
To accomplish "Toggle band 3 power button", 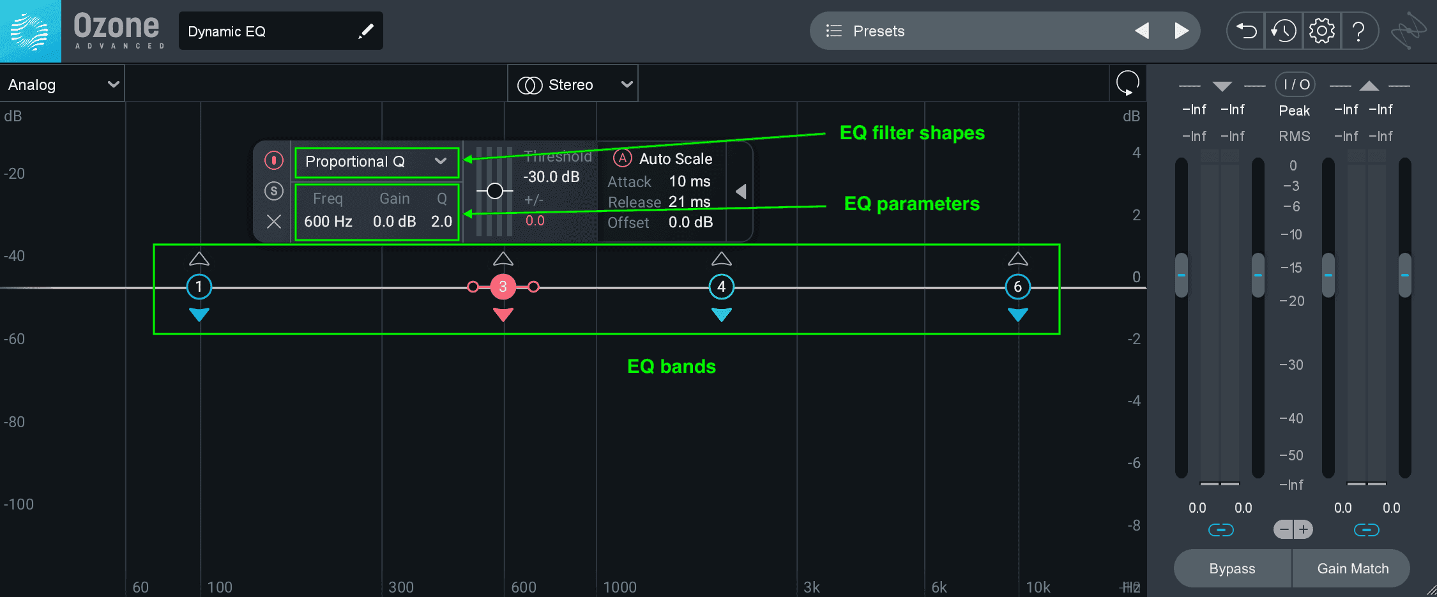I will coord(273,160).
